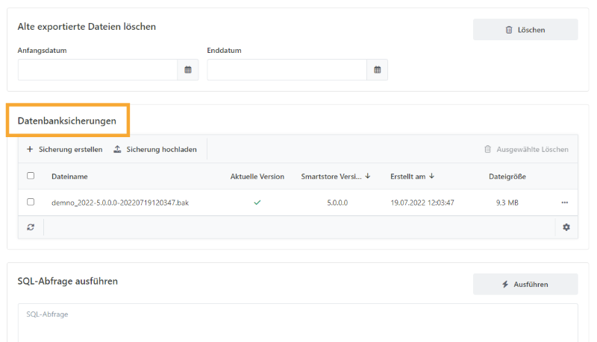Click Sicherung hochladen to upload backup
The height and width of the screenshot is (342, 597).
pos(154,149)
